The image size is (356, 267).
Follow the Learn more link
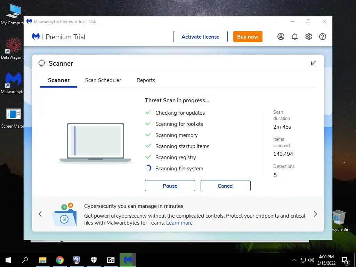[x=179, y=223]
